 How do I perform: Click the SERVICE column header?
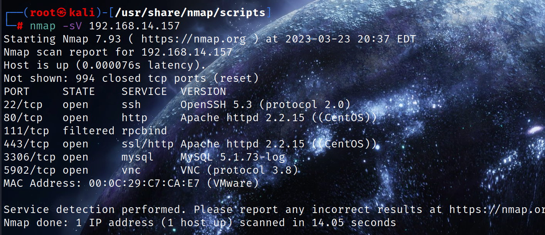coord(144,91)
